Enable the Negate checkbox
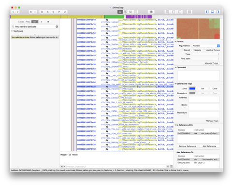This screenshot has width=233, height=186. tap(192, 50)
